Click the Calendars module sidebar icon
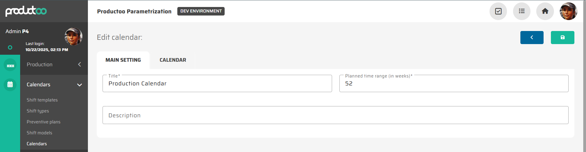The image size is (586, 152). click(10, 85)
